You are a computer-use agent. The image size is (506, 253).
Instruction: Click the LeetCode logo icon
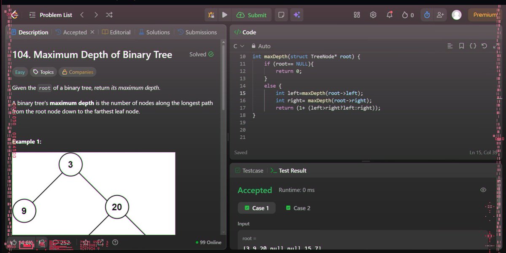pos(14,15)
